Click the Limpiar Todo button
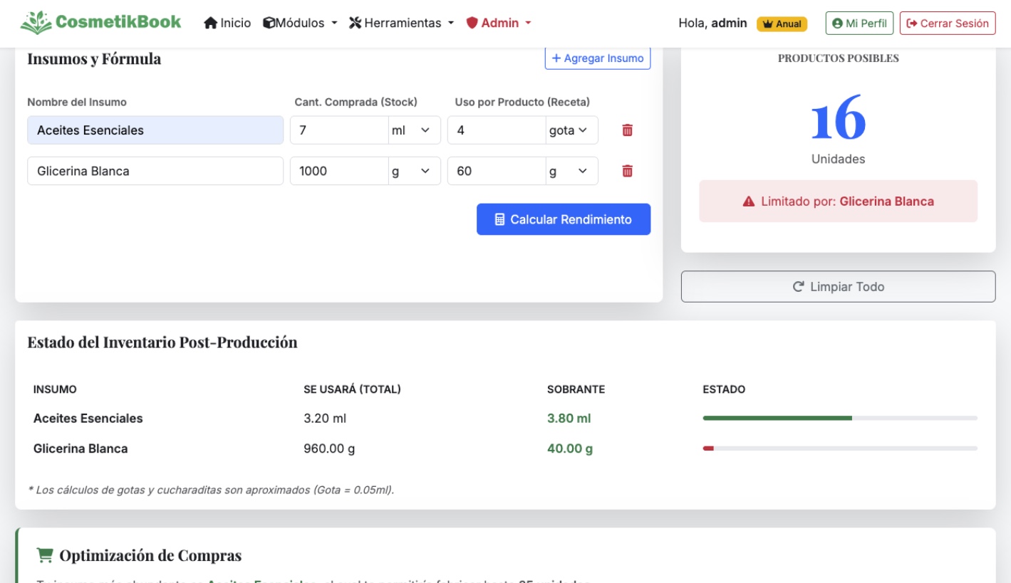The width and height of the screenshot is (1011, 583). coord(838,287)
